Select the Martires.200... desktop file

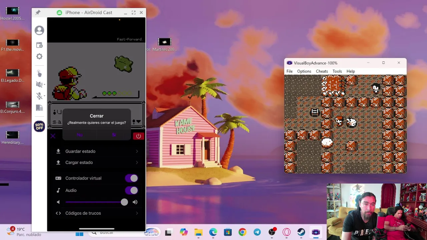[x=164, y=45]
